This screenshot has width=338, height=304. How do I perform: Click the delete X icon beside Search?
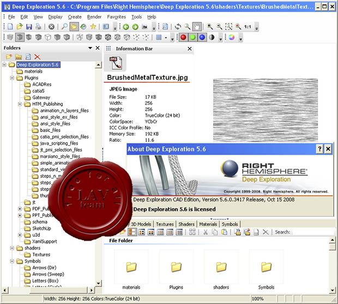265,232
